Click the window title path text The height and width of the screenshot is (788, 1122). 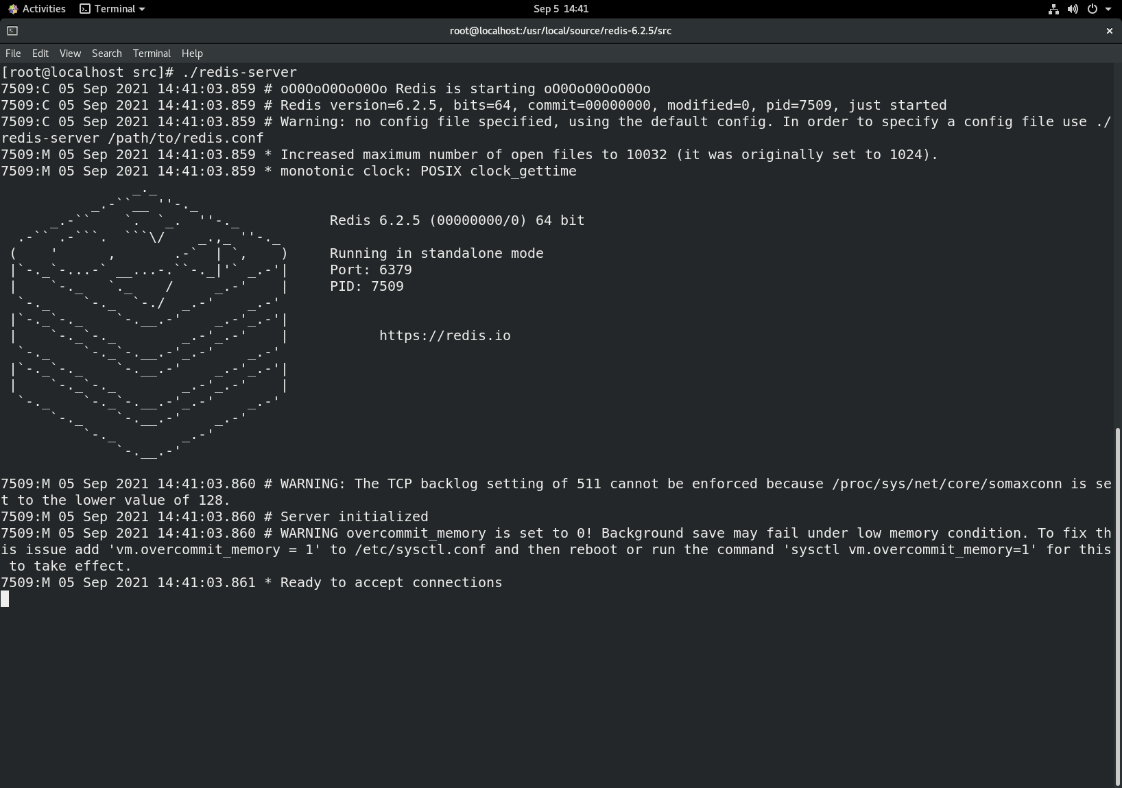pos(560,31)
